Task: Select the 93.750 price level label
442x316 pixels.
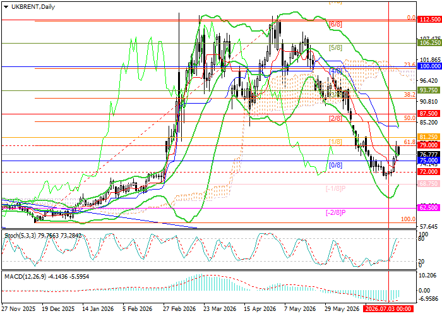Action: (429, 90)
